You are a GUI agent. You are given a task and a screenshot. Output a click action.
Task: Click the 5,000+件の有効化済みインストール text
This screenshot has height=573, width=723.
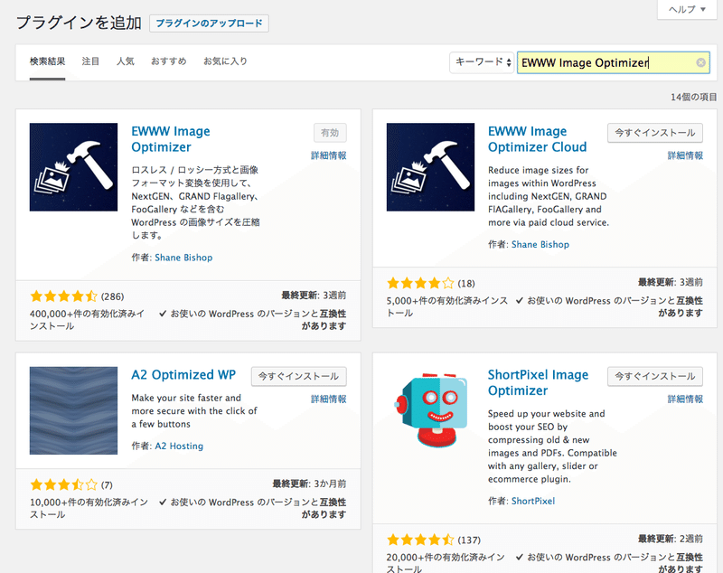click(x=446, y=306)
